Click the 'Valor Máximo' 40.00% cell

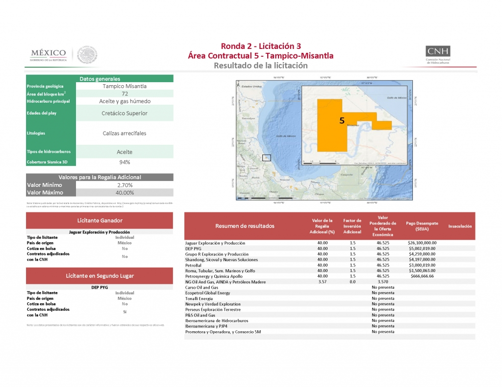[125, 193]
